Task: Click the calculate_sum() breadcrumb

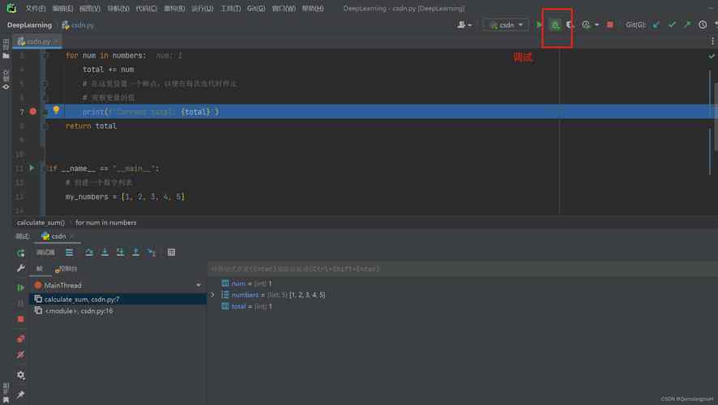Action: point(41,222)
